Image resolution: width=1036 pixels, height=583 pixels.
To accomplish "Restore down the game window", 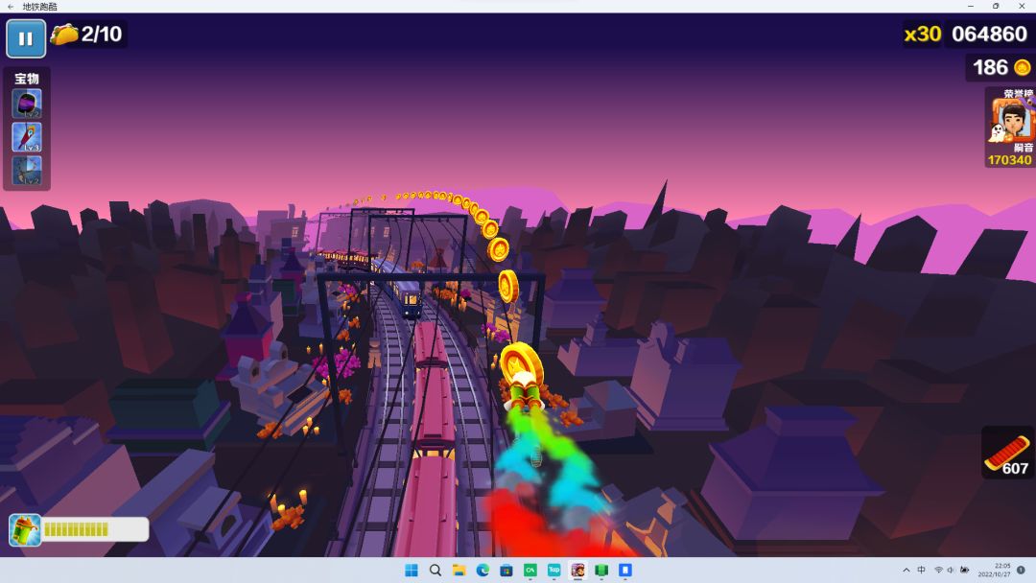I will tap(996, 6).
